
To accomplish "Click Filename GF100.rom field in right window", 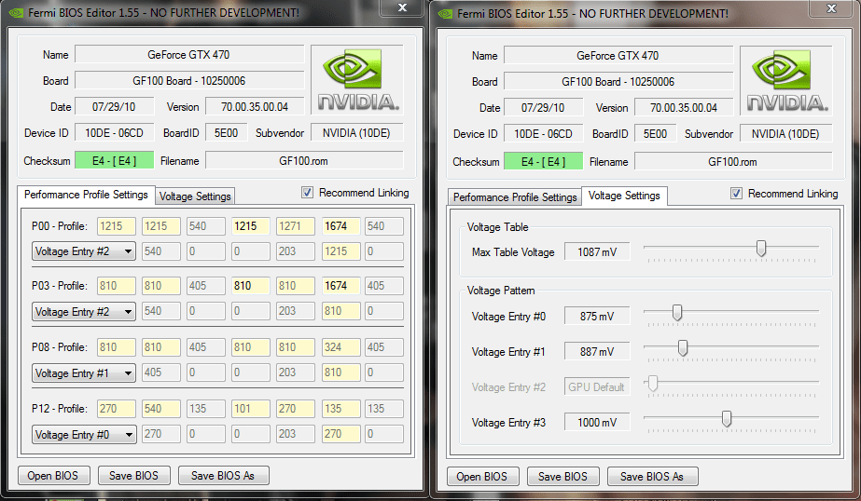I will click(733, 162).
